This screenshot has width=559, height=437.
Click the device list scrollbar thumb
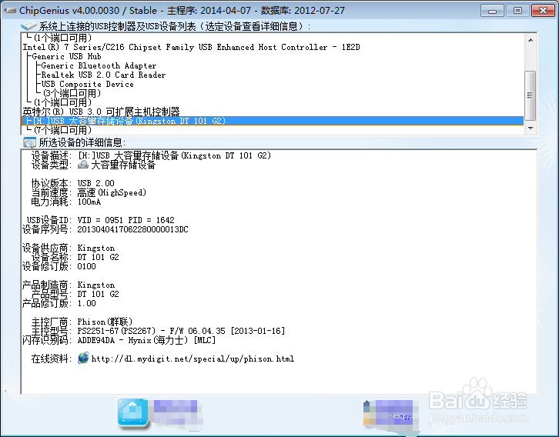tap(531, 95)
